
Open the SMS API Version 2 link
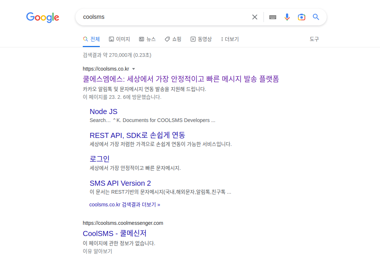click(x=120, y=183)
